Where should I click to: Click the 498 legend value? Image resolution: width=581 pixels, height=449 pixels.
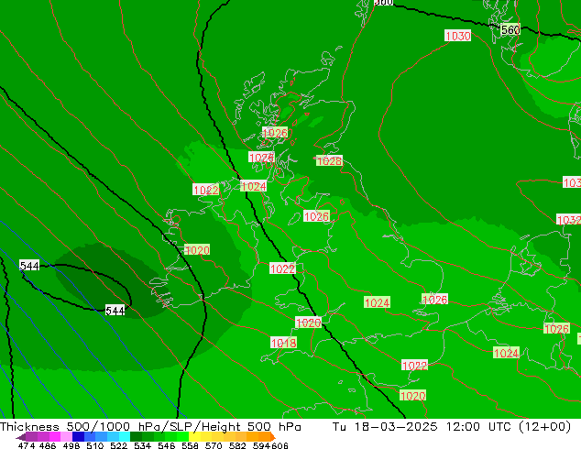pyautogui.click(x=71, y=445)
